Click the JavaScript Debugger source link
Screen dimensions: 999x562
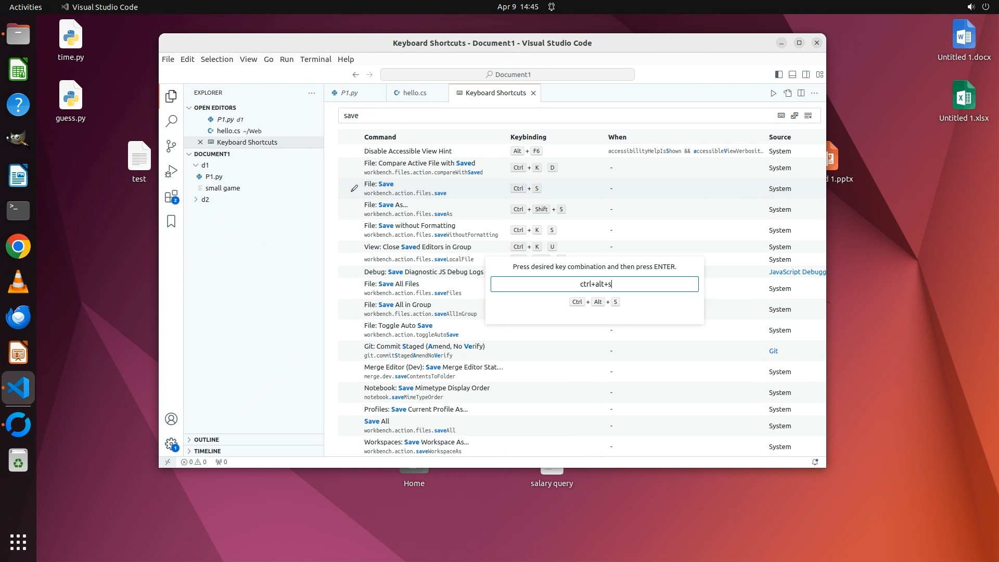point(797,272)
